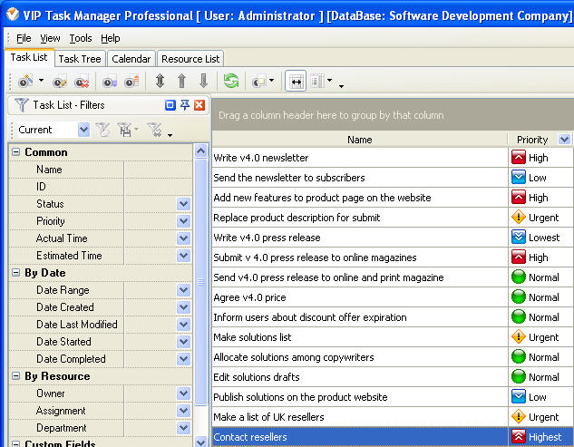
Task: Click the funnel icon in Filters header
Action: tap(21, 105)
